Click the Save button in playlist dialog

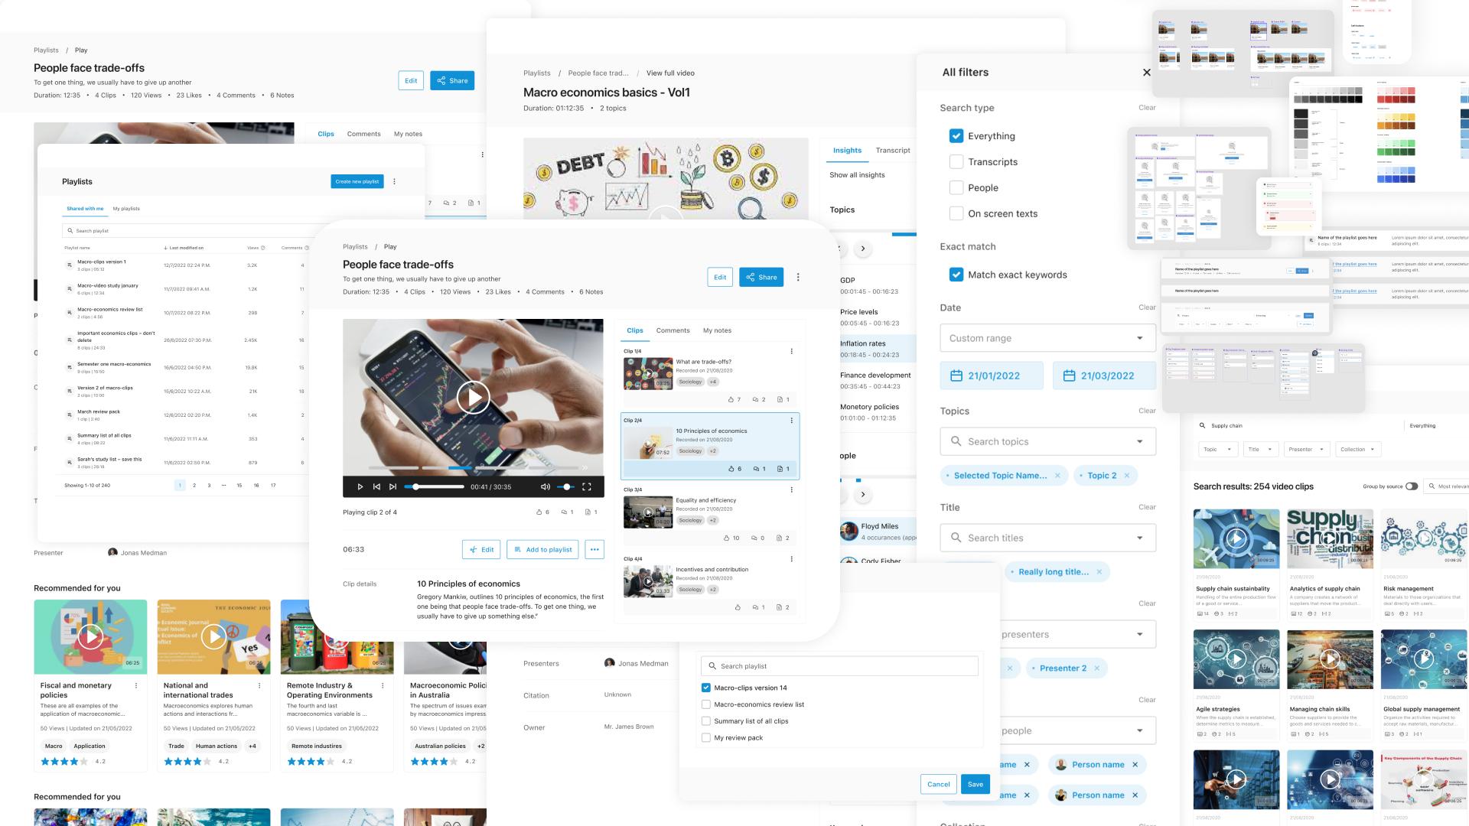pos(976,784)
